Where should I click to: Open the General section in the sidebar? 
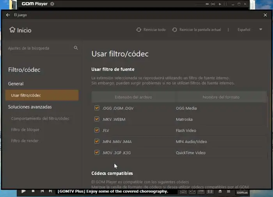[16, 84]
